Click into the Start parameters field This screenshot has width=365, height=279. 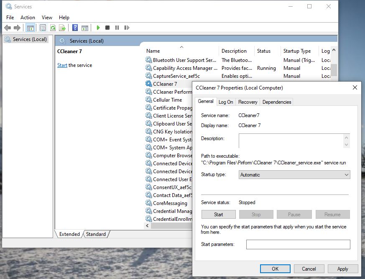pyautogui.click(x=298, y=244)
